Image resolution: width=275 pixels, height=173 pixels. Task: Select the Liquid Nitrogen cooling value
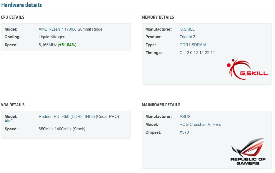coord(52,37)
